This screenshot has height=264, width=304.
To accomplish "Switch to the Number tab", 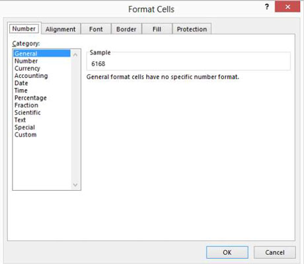I will 24,28.
